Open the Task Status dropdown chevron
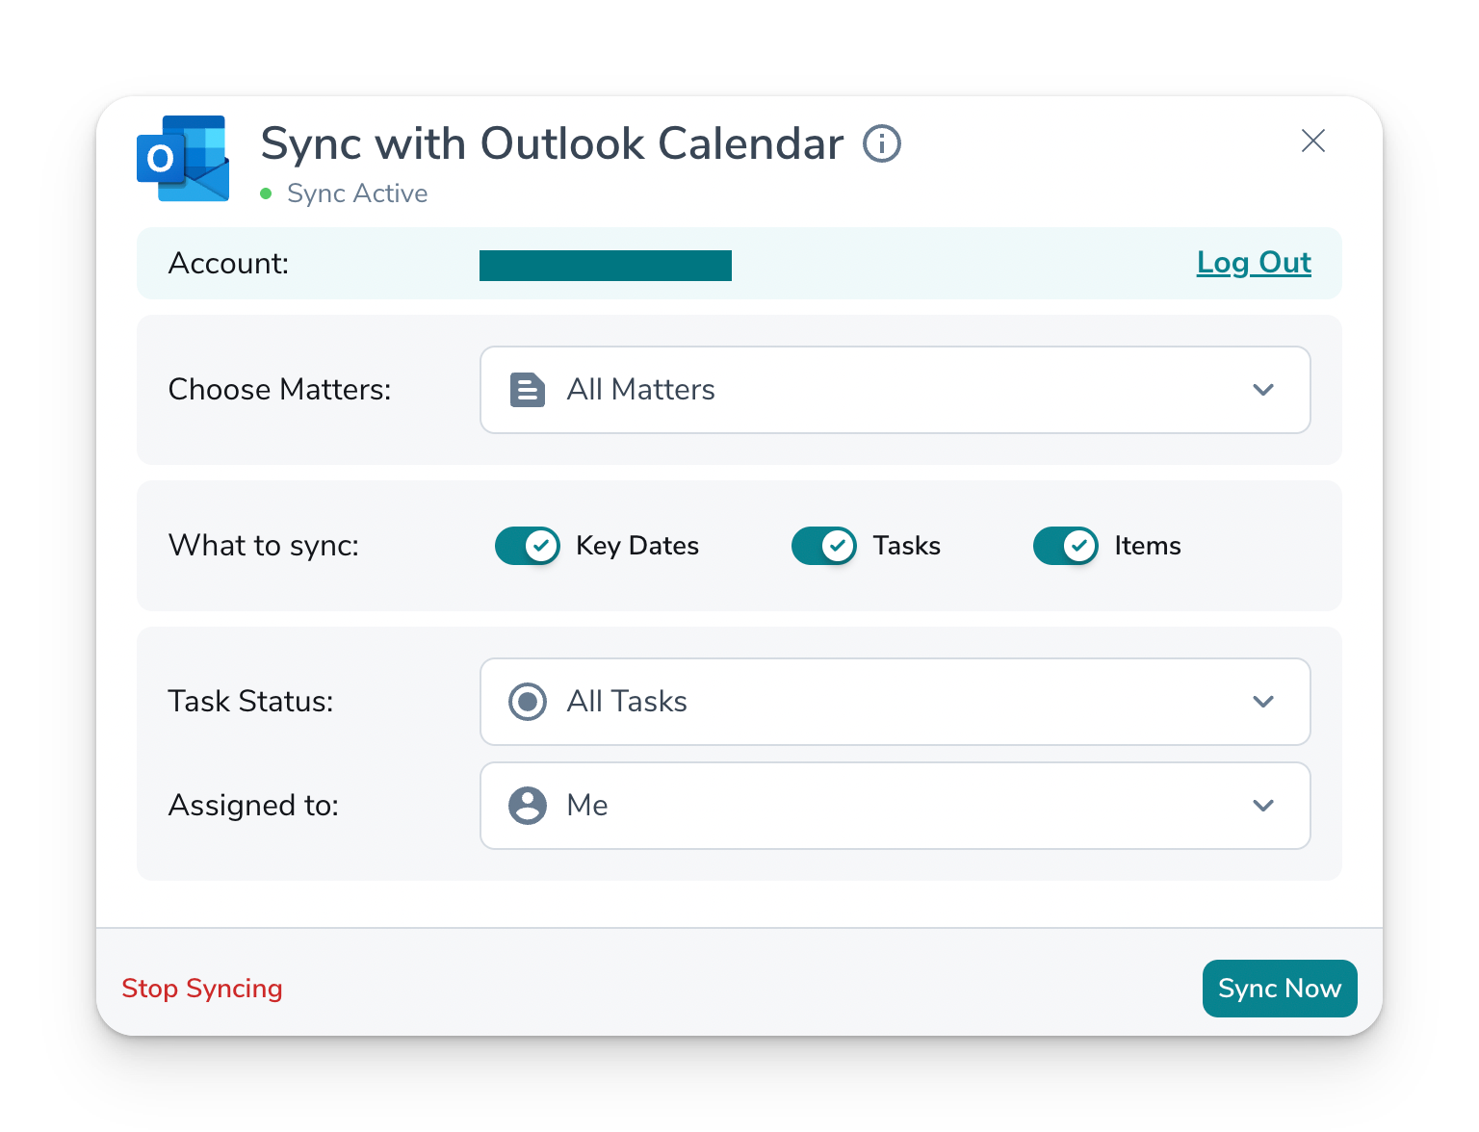1479x1132 pixels. coord(1263,702)
